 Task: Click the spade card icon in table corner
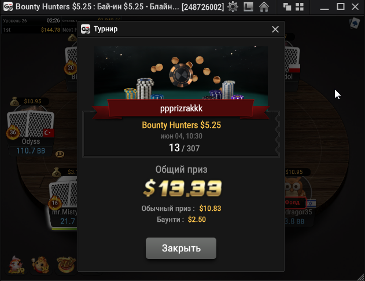(354, 23)
